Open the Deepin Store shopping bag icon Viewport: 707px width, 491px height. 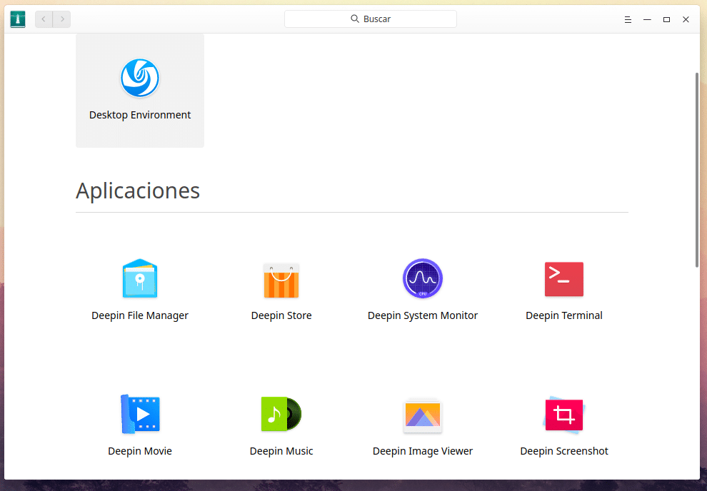point(281,279)
